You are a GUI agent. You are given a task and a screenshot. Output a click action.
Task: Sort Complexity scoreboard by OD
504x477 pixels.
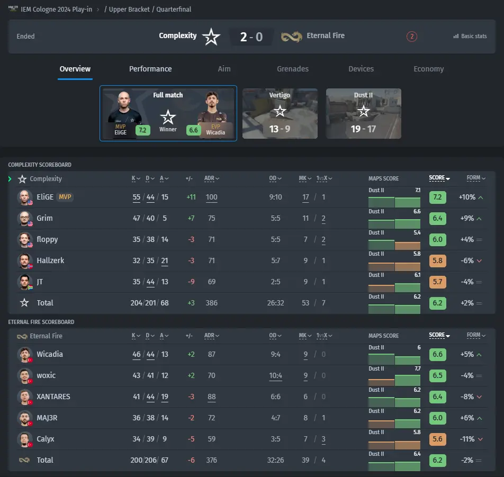tap(275, 178)
